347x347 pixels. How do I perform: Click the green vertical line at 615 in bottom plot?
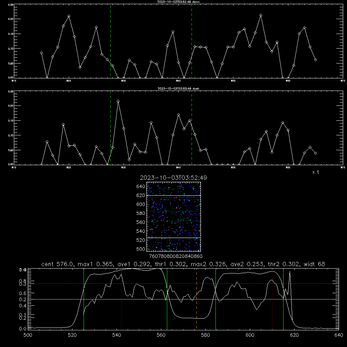283,299
